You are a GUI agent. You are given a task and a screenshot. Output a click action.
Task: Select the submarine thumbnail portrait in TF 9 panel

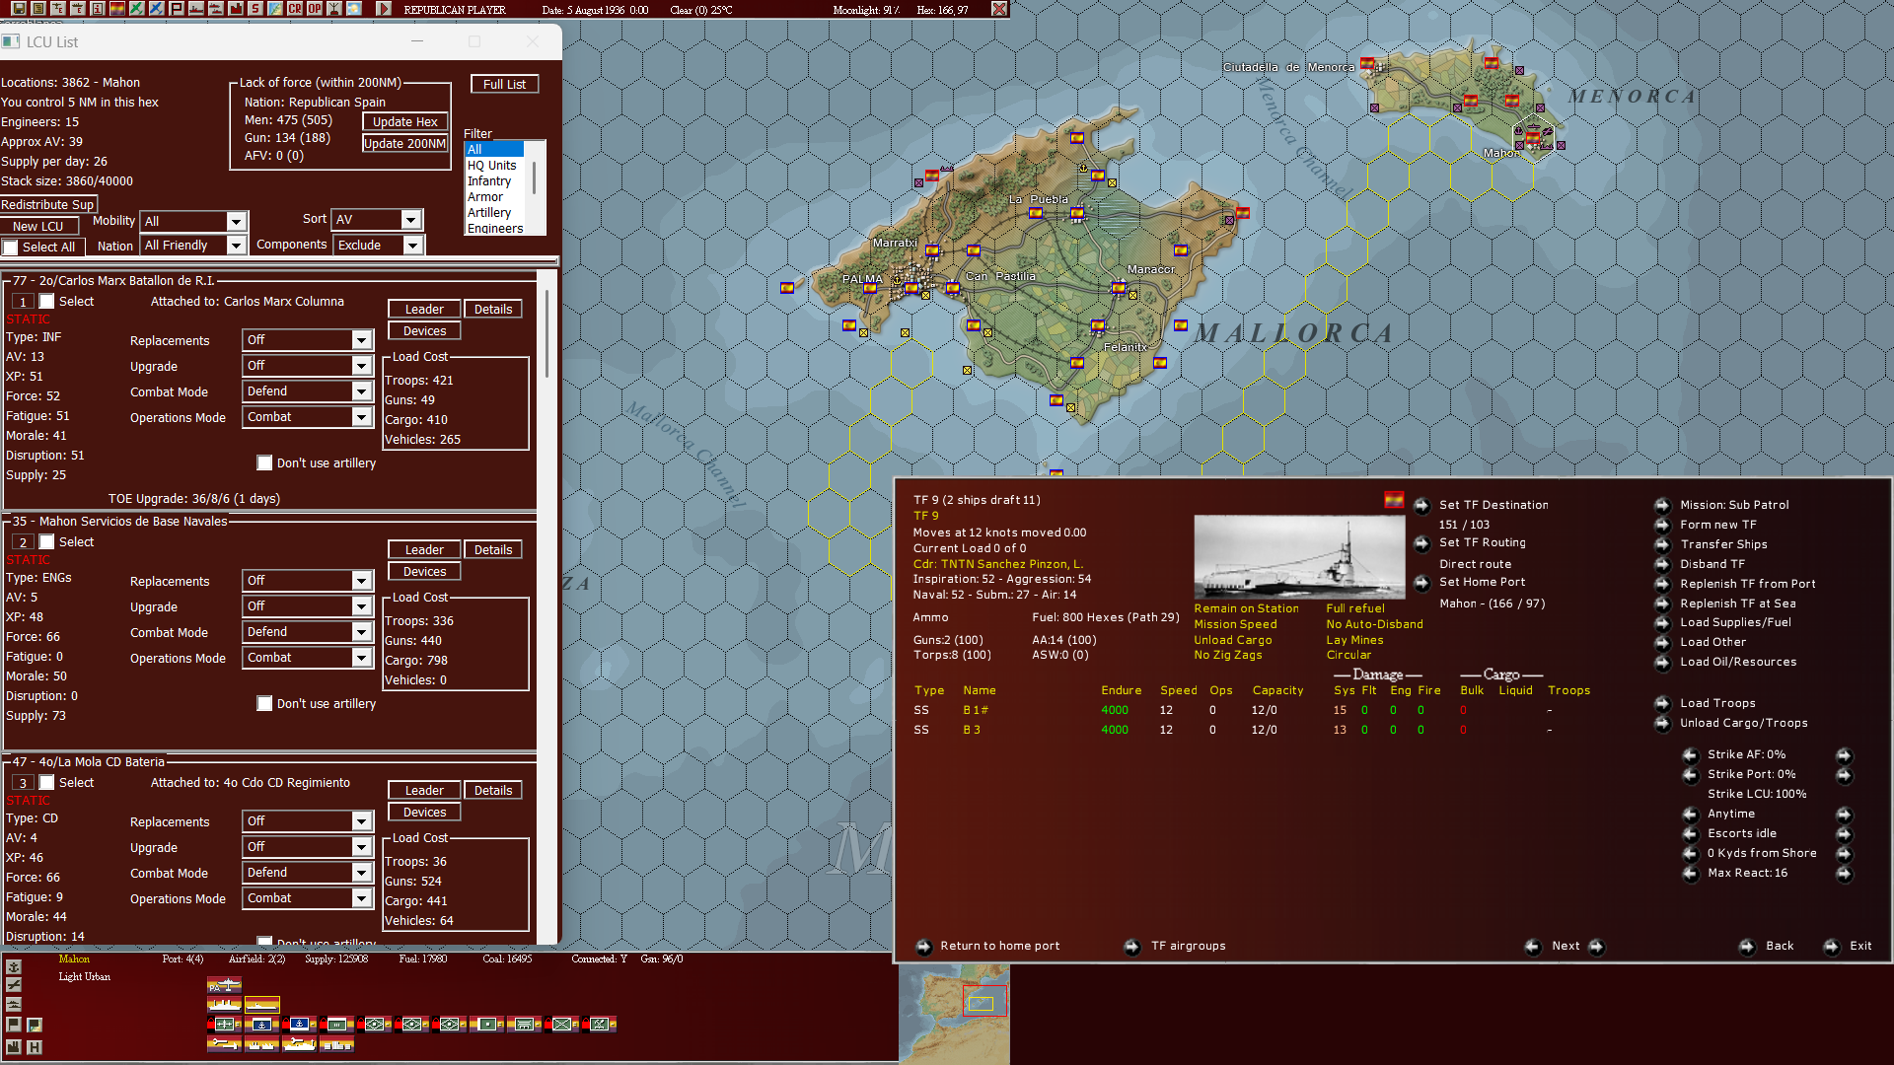(1299, 555)
